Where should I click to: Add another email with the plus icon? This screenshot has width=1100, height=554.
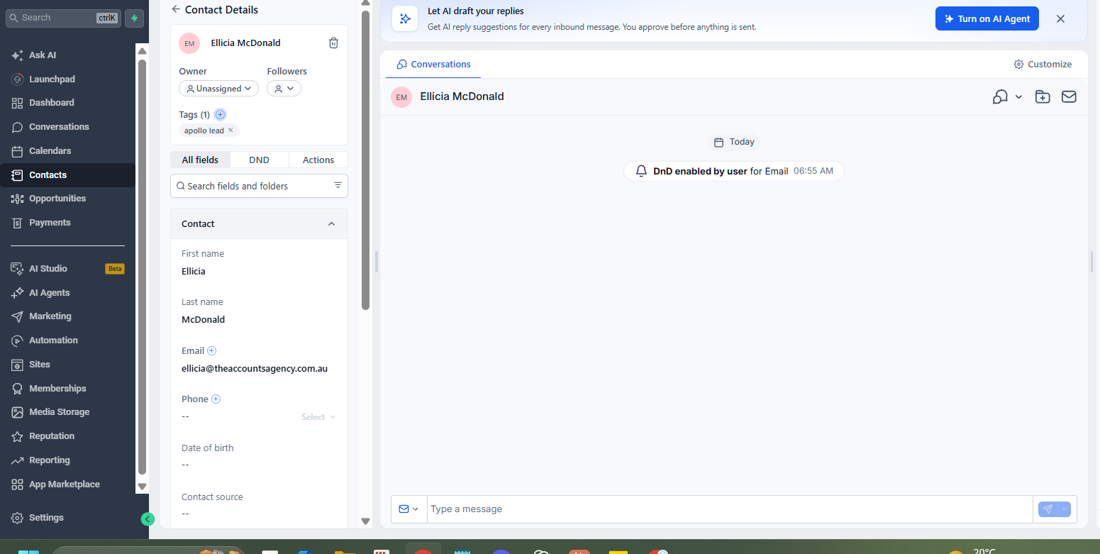pos(211,350)
